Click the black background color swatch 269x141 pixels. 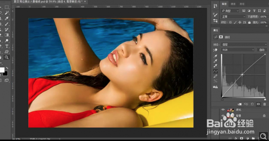click(x=5, y=74)
